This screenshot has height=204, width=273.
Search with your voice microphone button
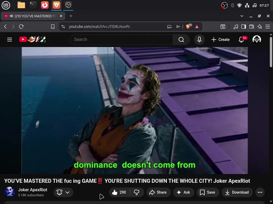(x=199, y=40)
